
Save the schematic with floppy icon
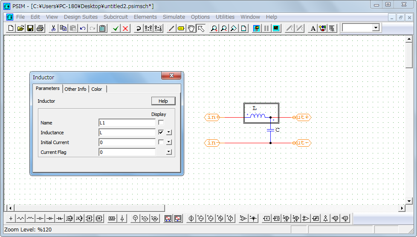tap(30, 28)
